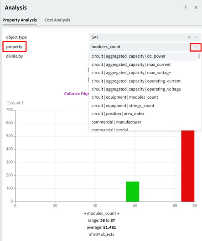Image resolution: width=202 pixels, height=241 pixels.
Task: Click the red histogram bar
Action: coord(188,166)
